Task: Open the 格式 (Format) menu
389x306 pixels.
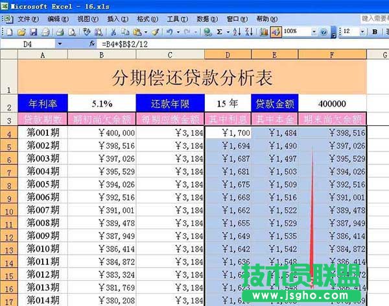Action: (147, 19)
